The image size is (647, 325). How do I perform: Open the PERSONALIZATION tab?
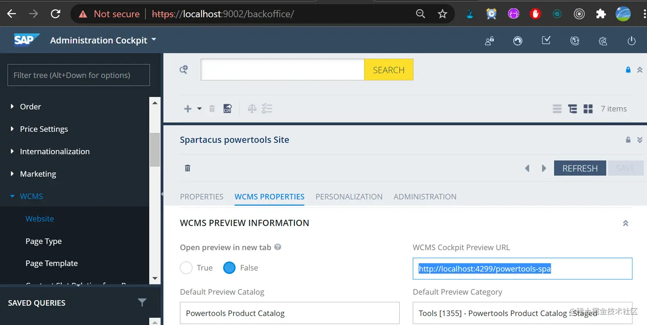pos(349,197)
